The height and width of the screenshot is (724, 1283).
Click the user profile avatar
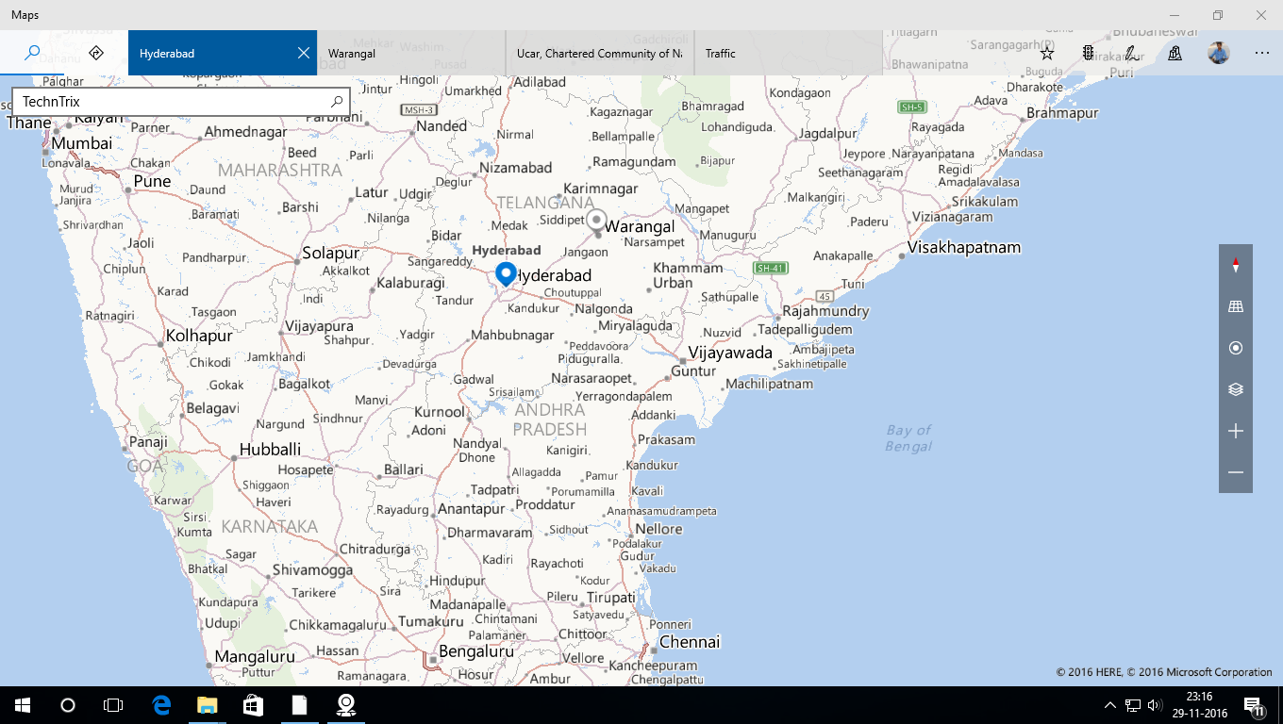(1218, 53)
